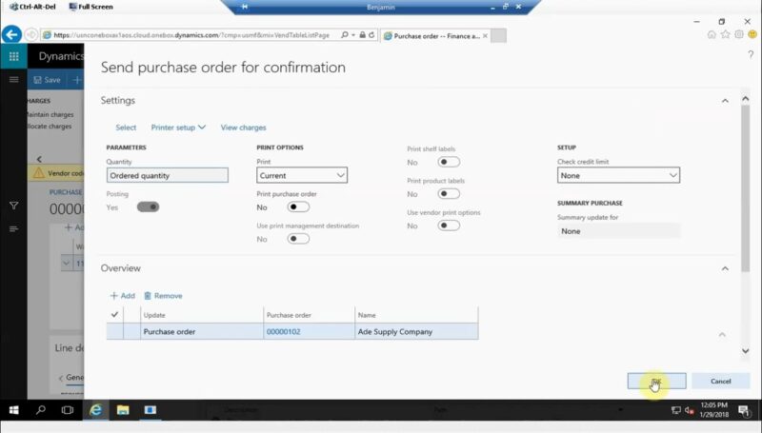Click Ade Supply Company cell
Screen dimensions: 762x433
(x=416, y=331)
